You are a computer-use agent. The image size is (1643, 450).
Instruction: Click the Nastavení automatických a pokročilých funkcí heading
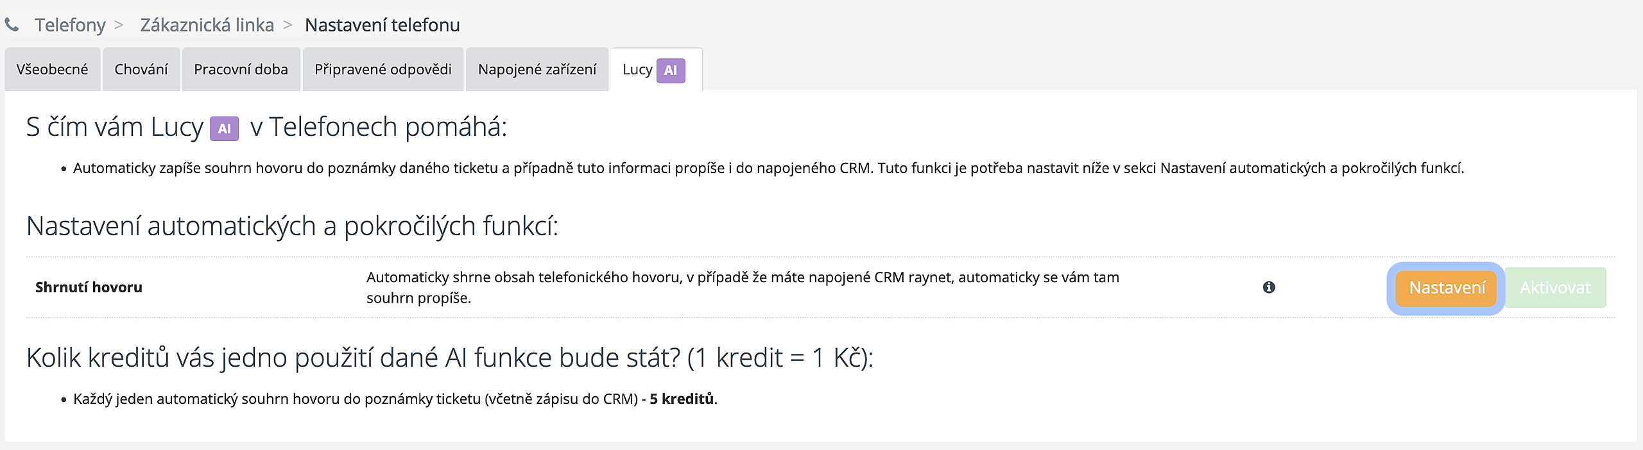292,226
